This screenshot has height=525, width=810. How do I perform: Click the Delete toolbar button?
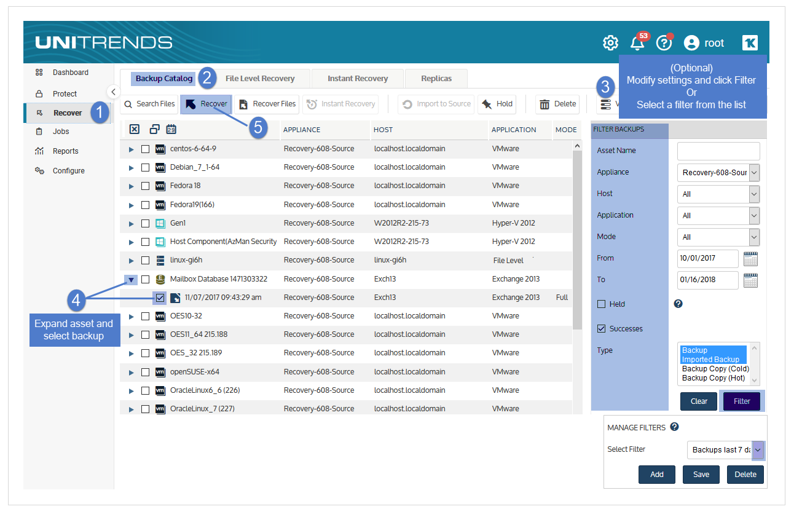click(557, 104)
